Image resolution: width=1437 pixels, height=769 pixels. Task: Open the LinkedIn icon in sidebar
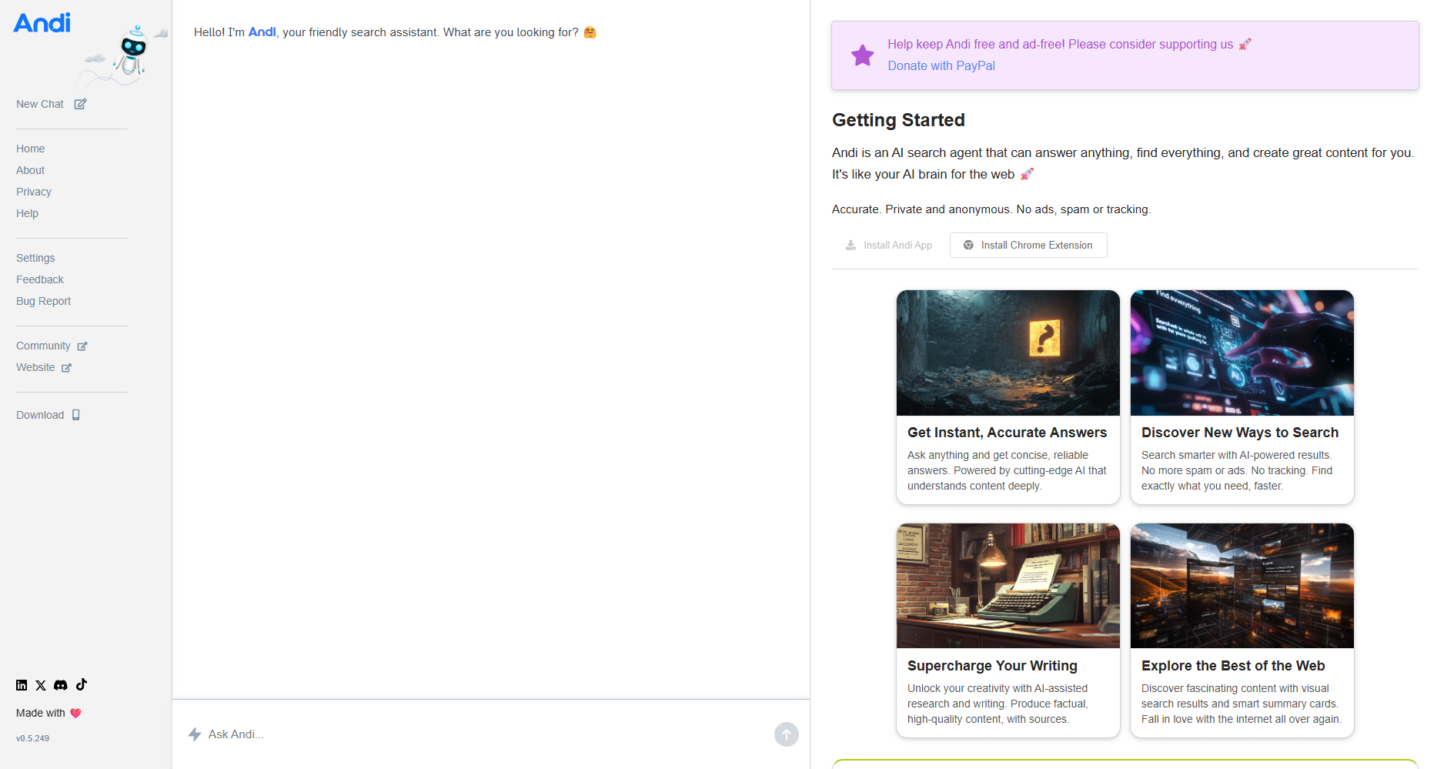[22, 685]
